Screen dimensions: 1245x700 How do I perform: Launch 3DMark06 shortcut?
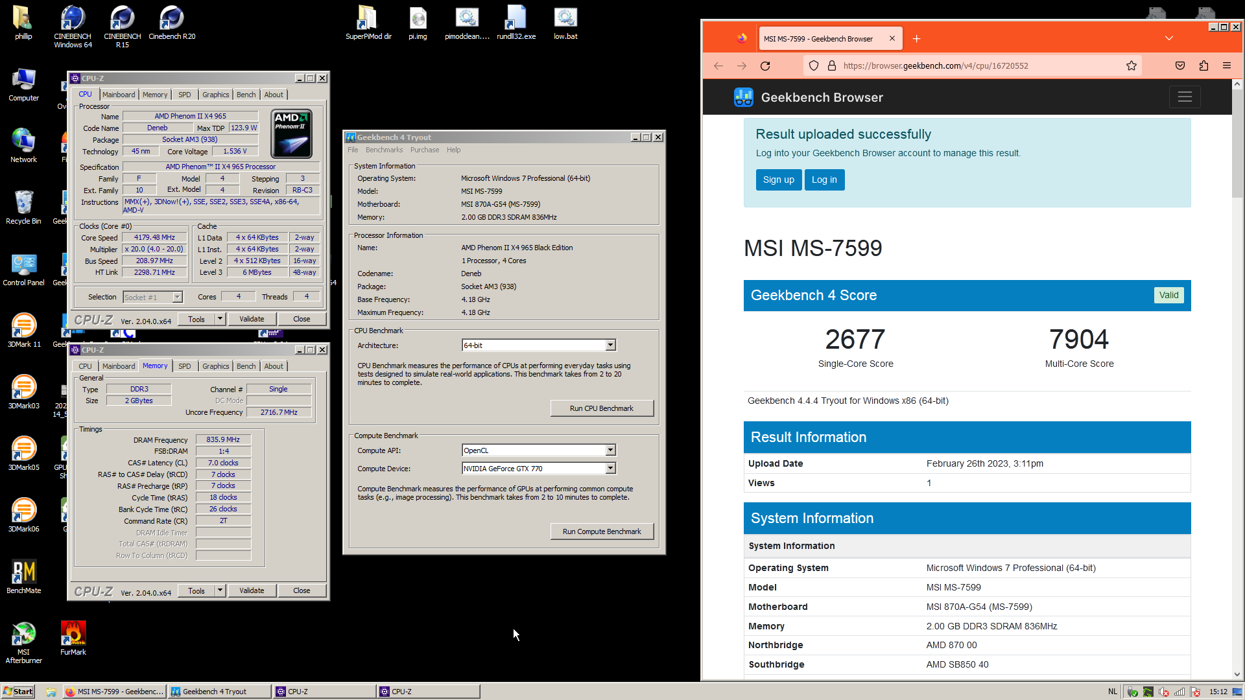coord(23,515)
